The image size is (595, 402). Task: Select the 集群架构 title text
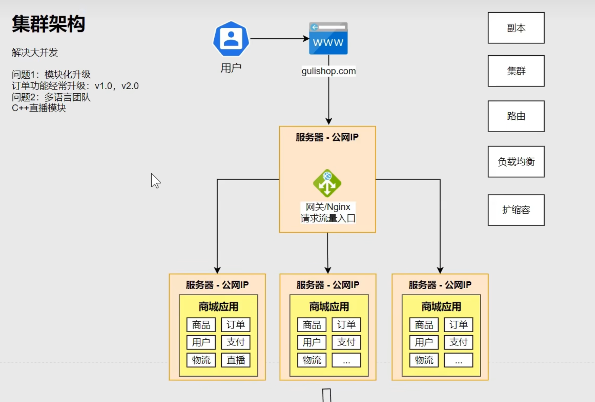(x=49, y=24)
